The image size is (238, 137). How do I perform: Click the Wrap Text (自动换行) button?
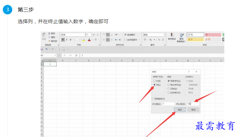[130, 35]
